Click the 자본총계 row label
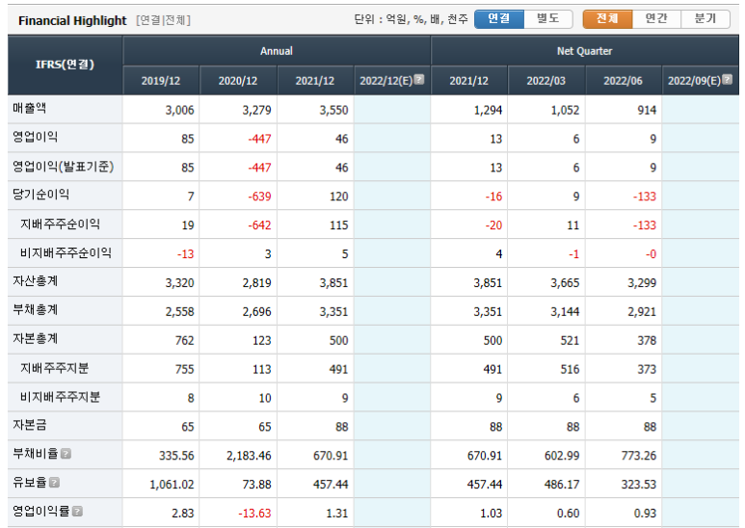This screenshot has height=528, width=745. (35, 338)
